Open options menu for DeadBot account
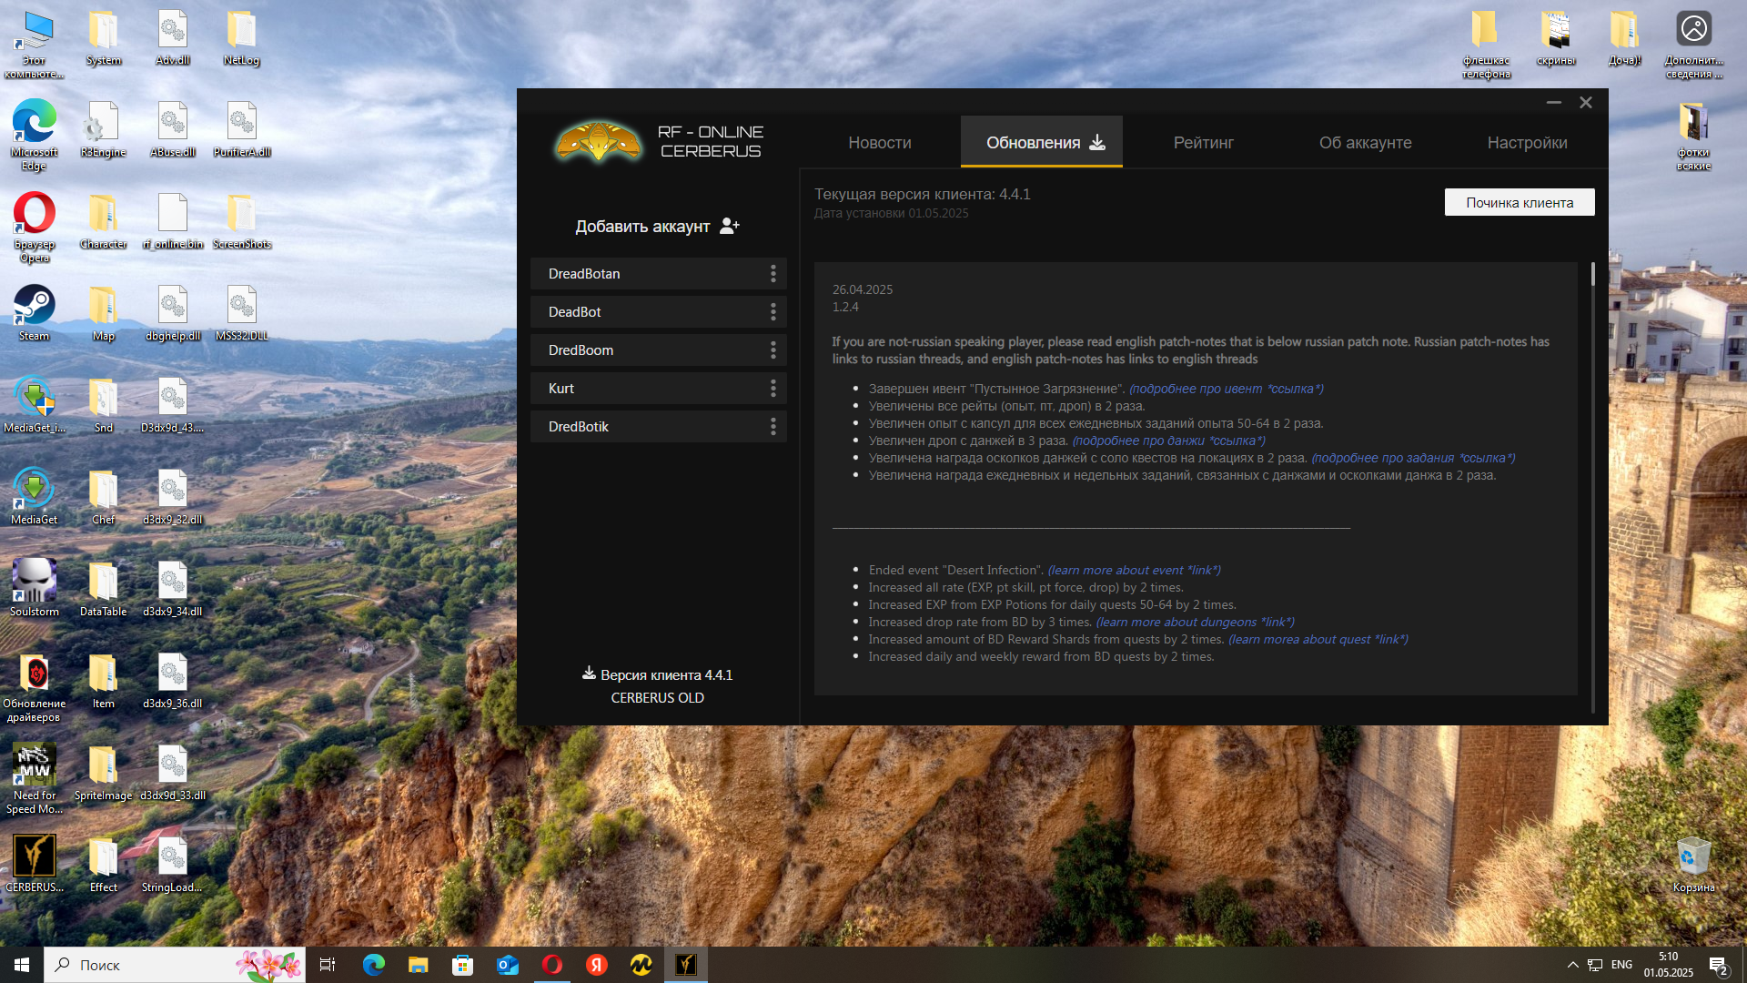The width and height of the screenshot is (1747, 983). pos(773,312)
